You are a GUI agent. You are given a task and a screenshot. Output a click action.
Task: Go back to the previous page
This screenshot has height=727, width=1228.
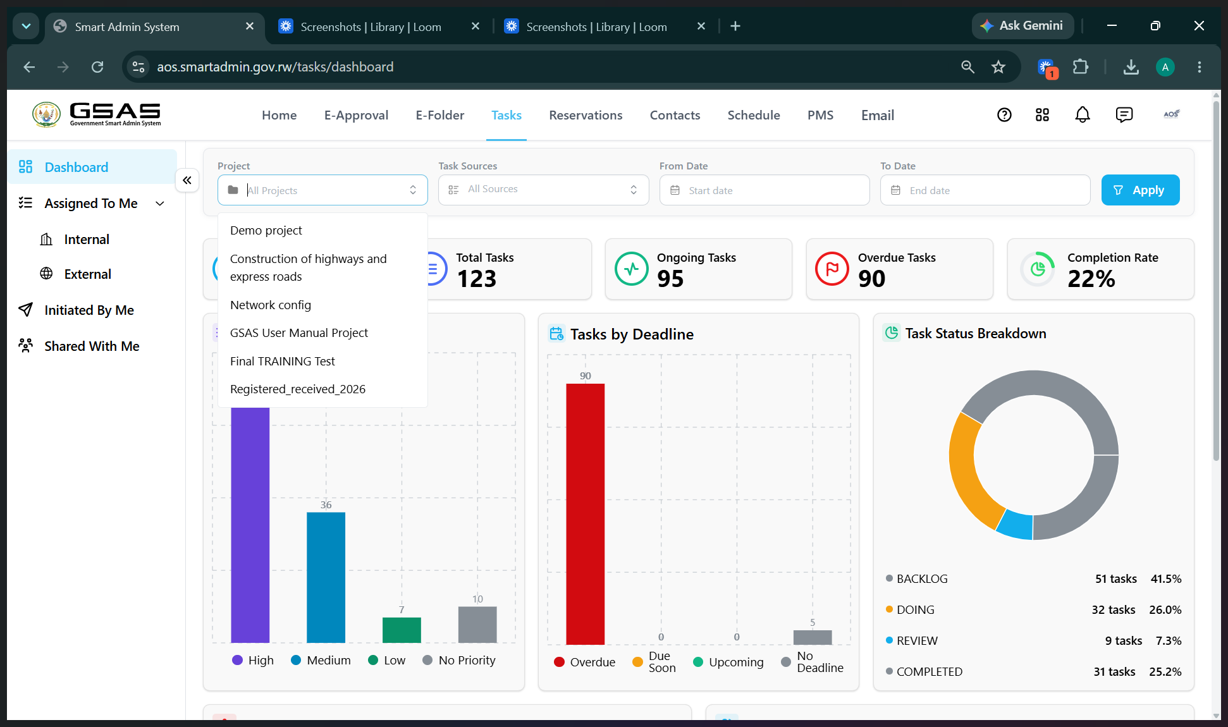click(29, 67)
